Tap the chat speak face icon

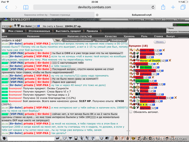point(5,138)
